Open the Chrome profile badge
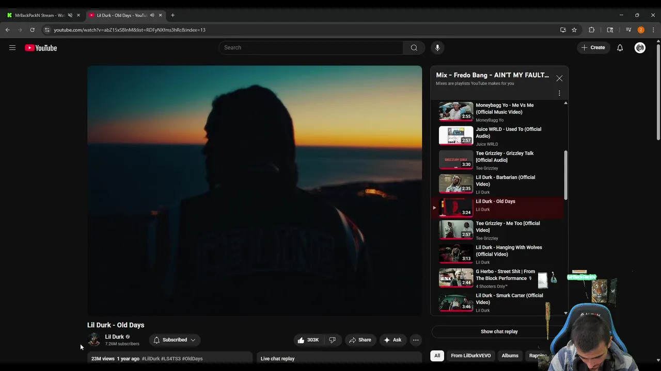Image resolution: width=661 pixels, height=371 pixels. click(x=641, y=30)
